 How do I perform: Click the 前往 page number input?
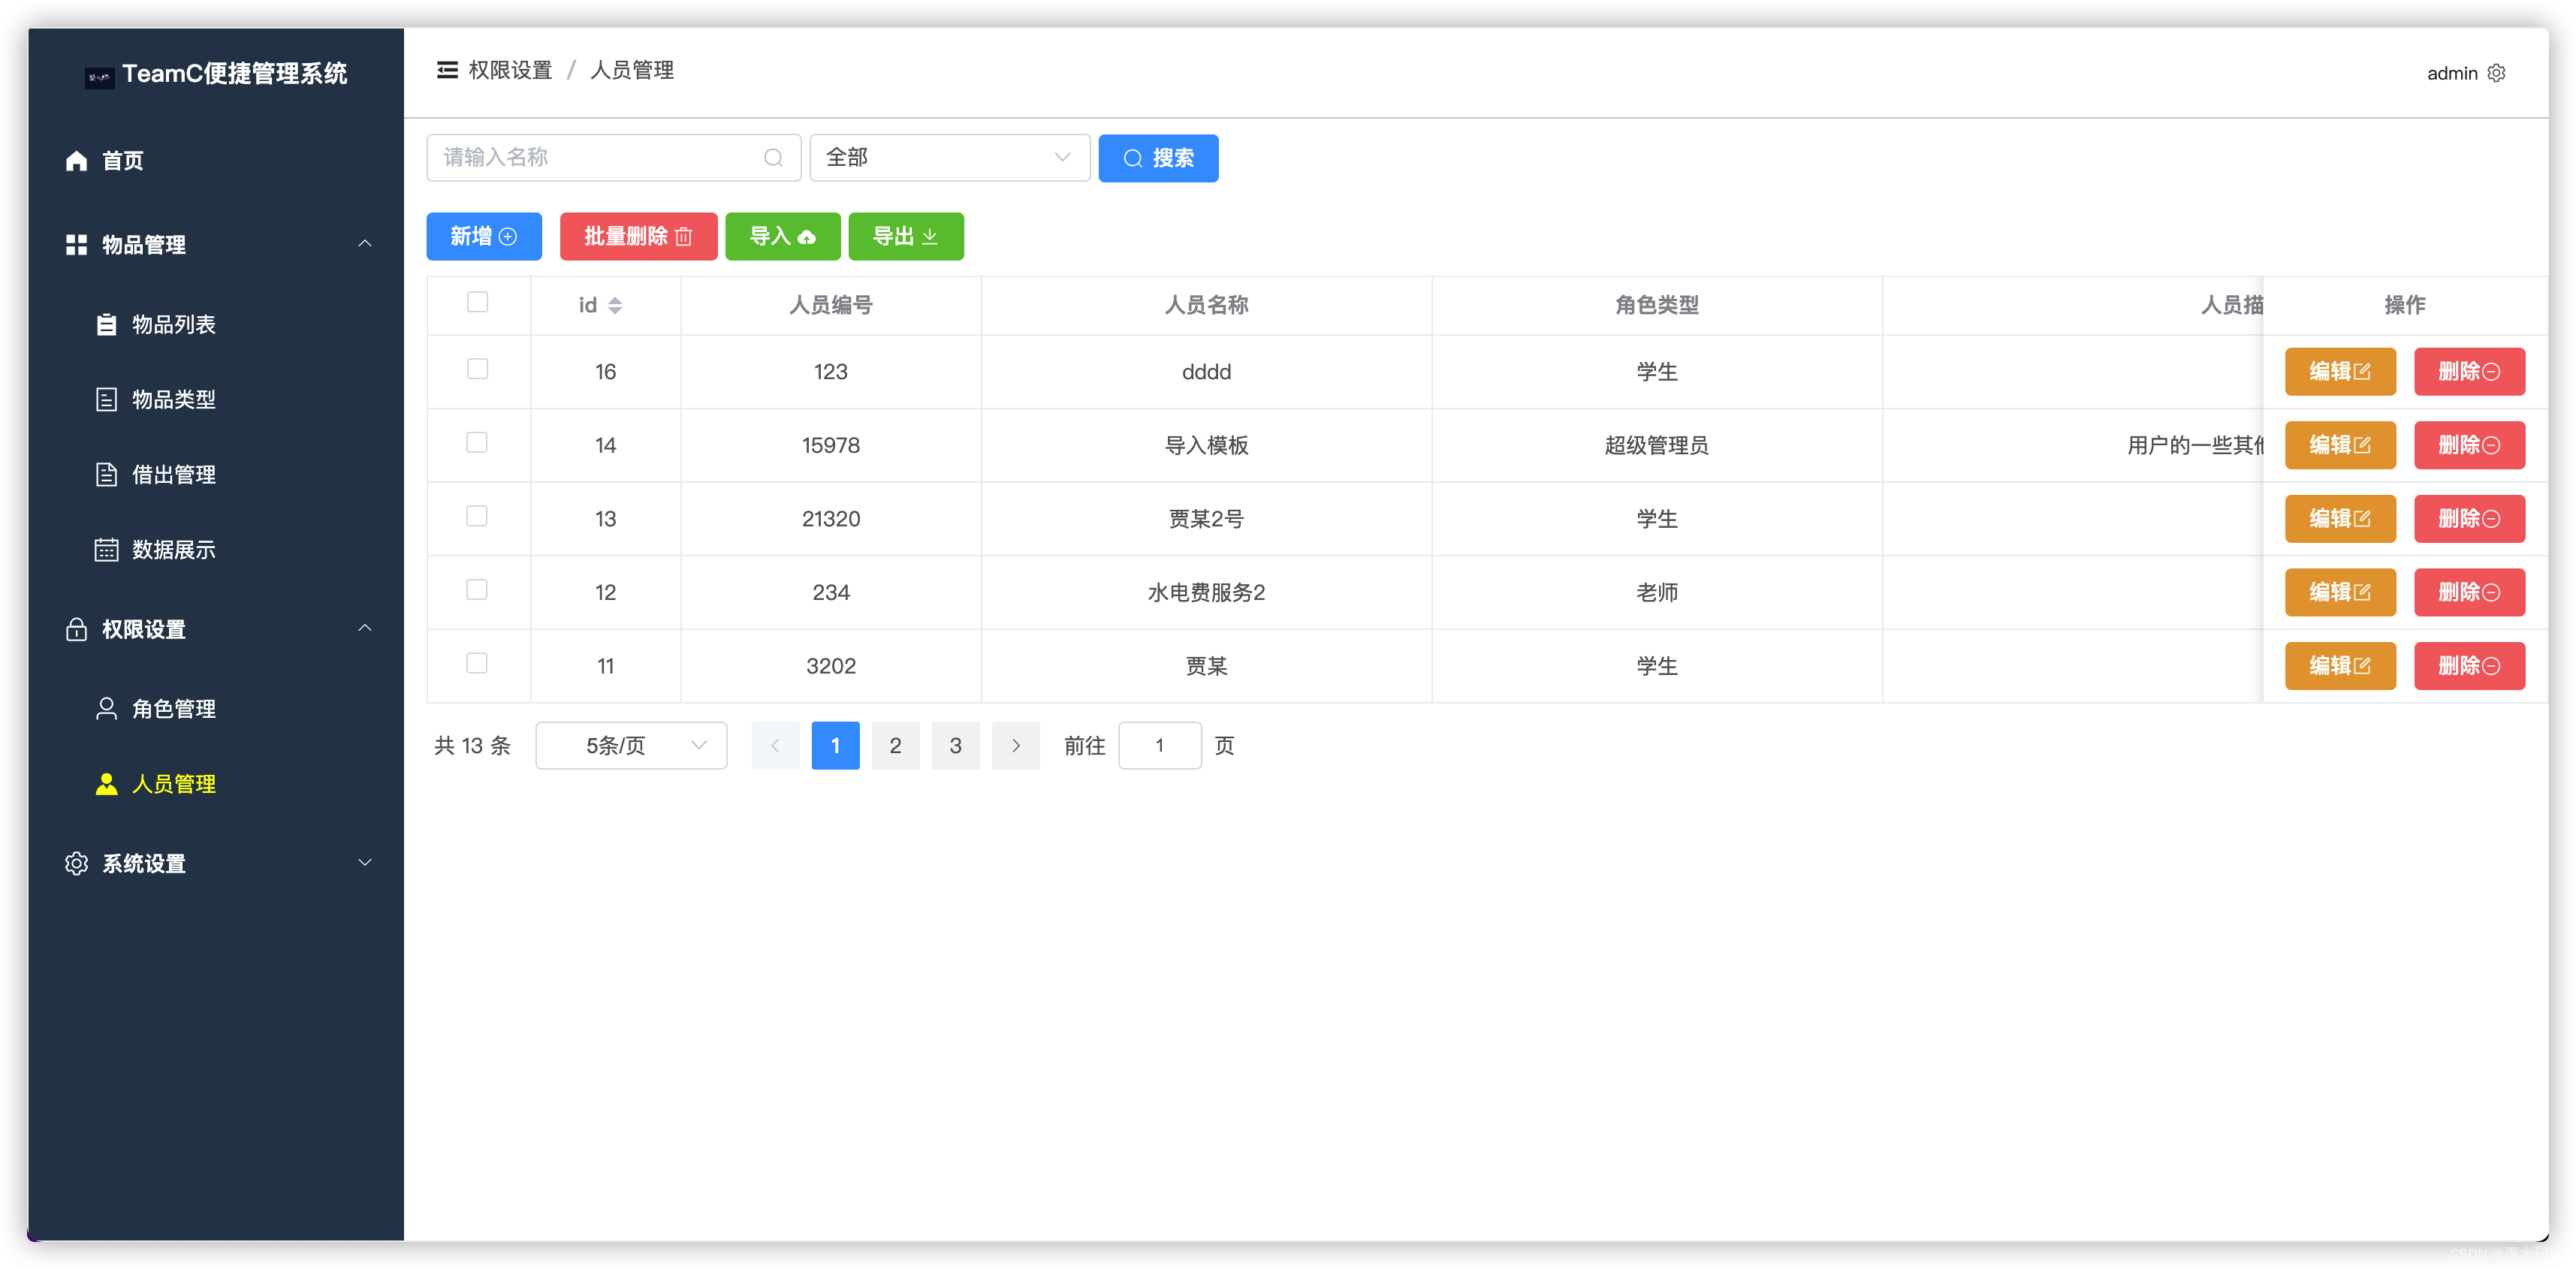(1159, 746)
